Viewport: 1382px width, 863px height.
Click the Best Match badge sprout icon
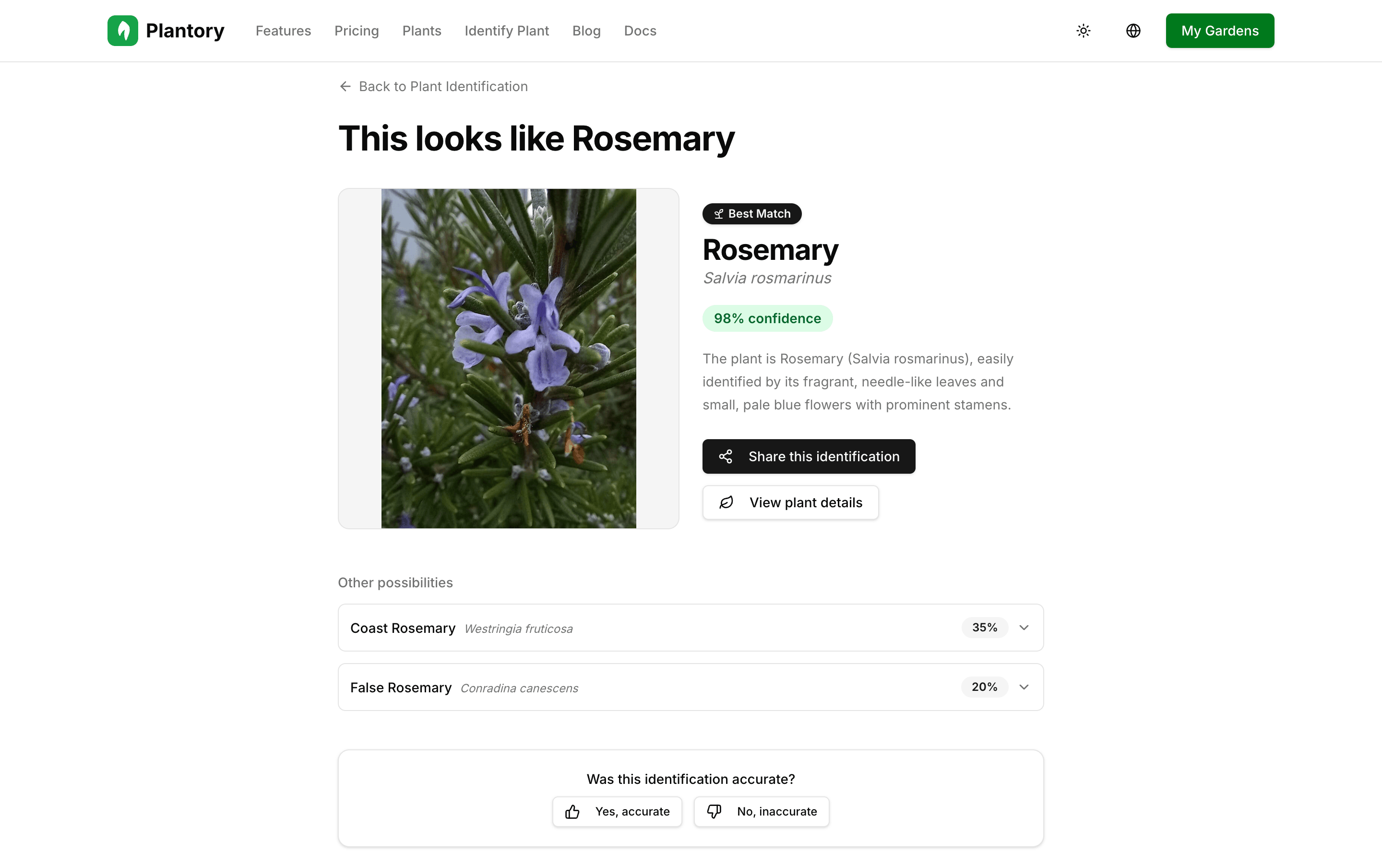coord(718,214)
